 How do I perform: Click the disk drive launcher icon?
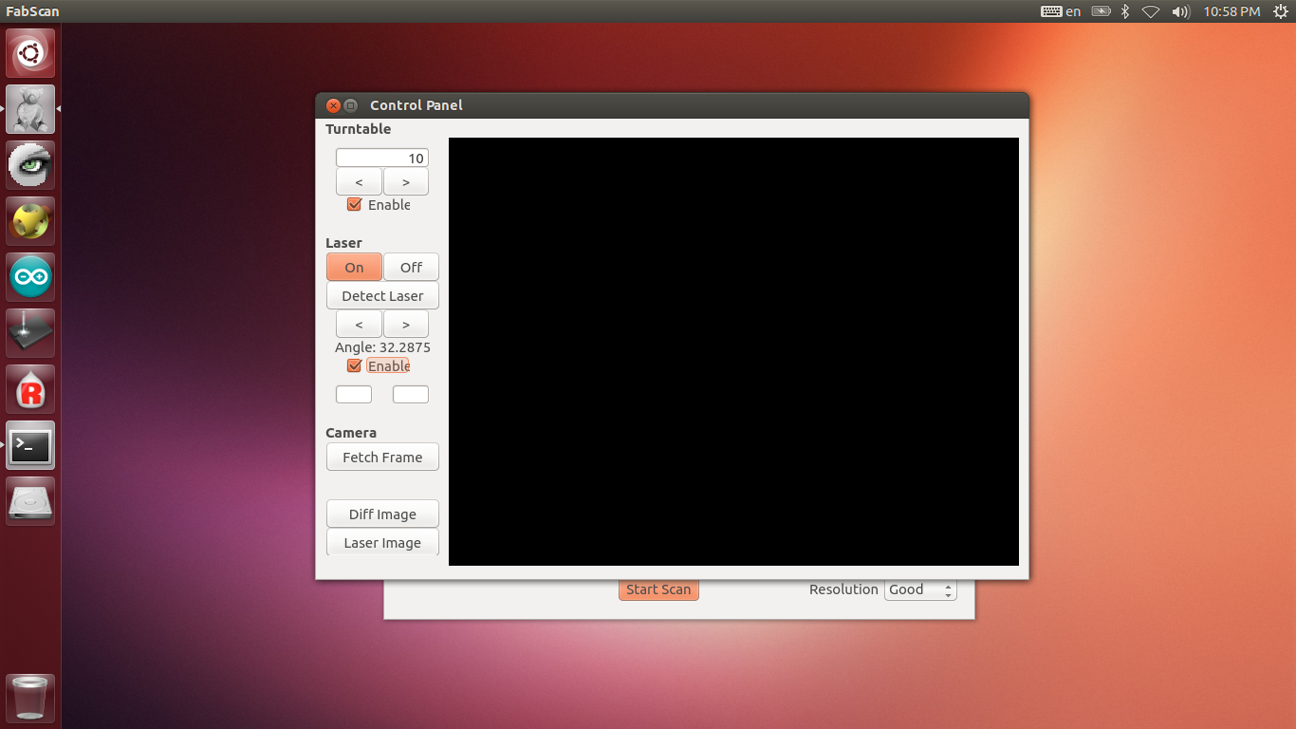30,501
